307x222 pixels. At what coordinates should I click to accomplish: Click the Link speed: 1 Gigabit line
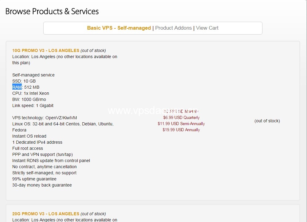click(x=33, y=105)
